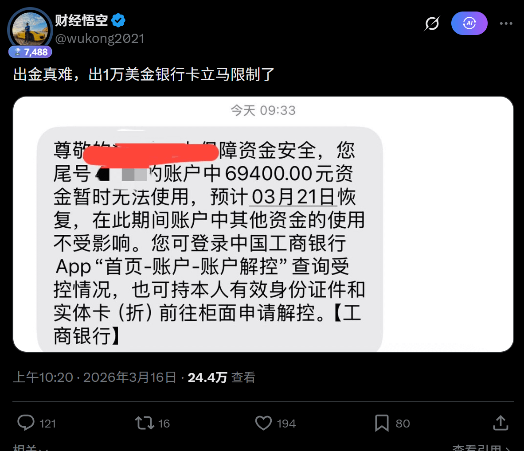Expand the 相关 sort dropdown
This screenshot has width=524, height=451.
[x=30, y=447]
